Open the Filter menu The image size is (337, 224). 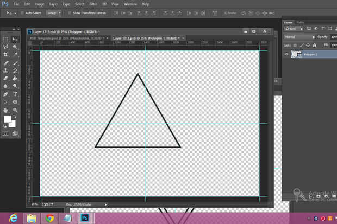(x=93, y=4)
